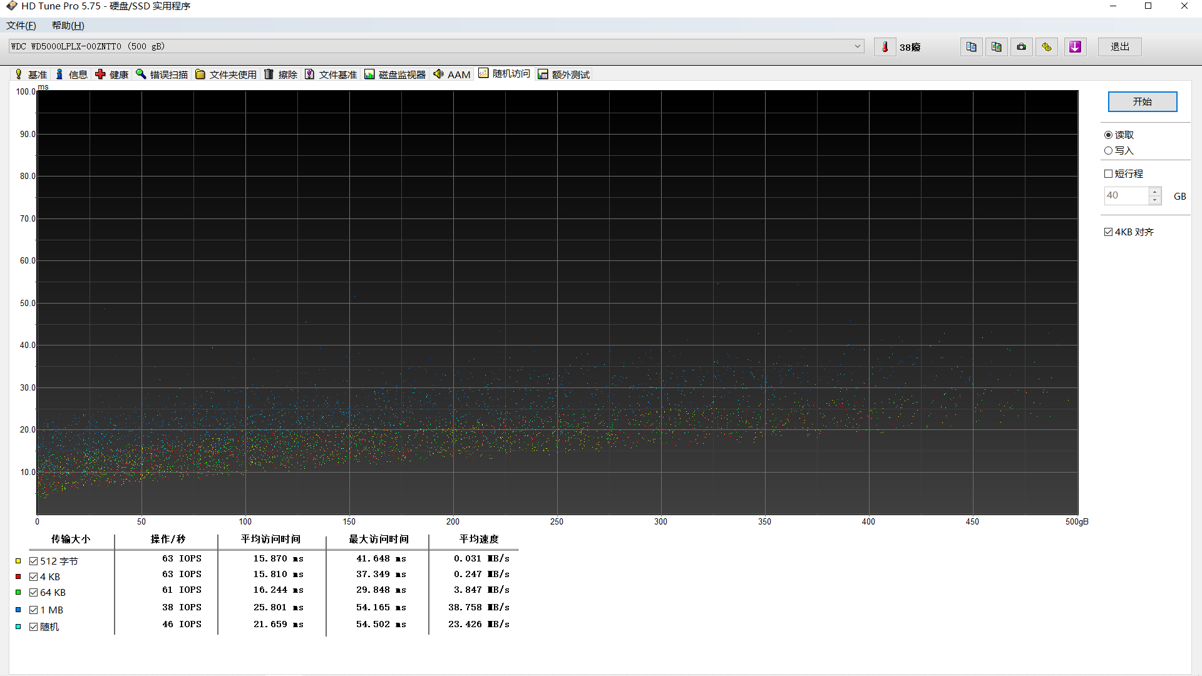The height and width of the screenshot is (676, 1202).
Task: Uncheck the 4 KB transfer size checkbox
Action: [34, 577]
